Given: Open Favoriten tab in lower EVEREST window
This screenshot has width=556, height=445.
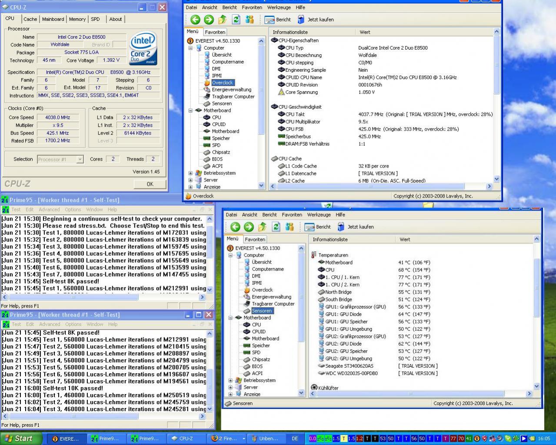Looking at the screenshot, I should click(x=255, y=240).
